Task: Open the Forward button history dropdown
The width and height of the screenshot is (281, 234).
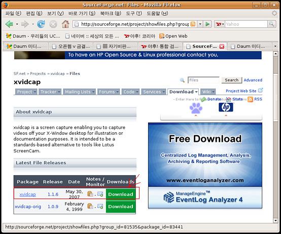Action: [33, 24]
